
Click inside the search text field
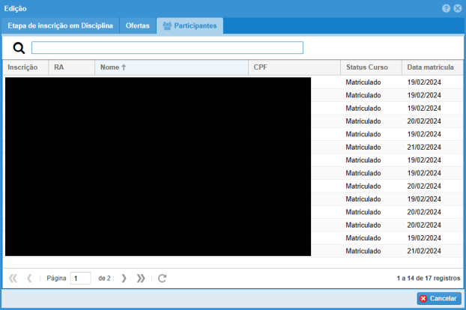pos(167,48)
